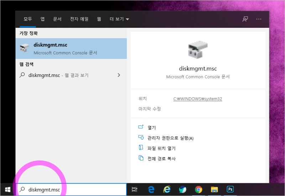Click the taskbar search input field

[x=72, y=190]
